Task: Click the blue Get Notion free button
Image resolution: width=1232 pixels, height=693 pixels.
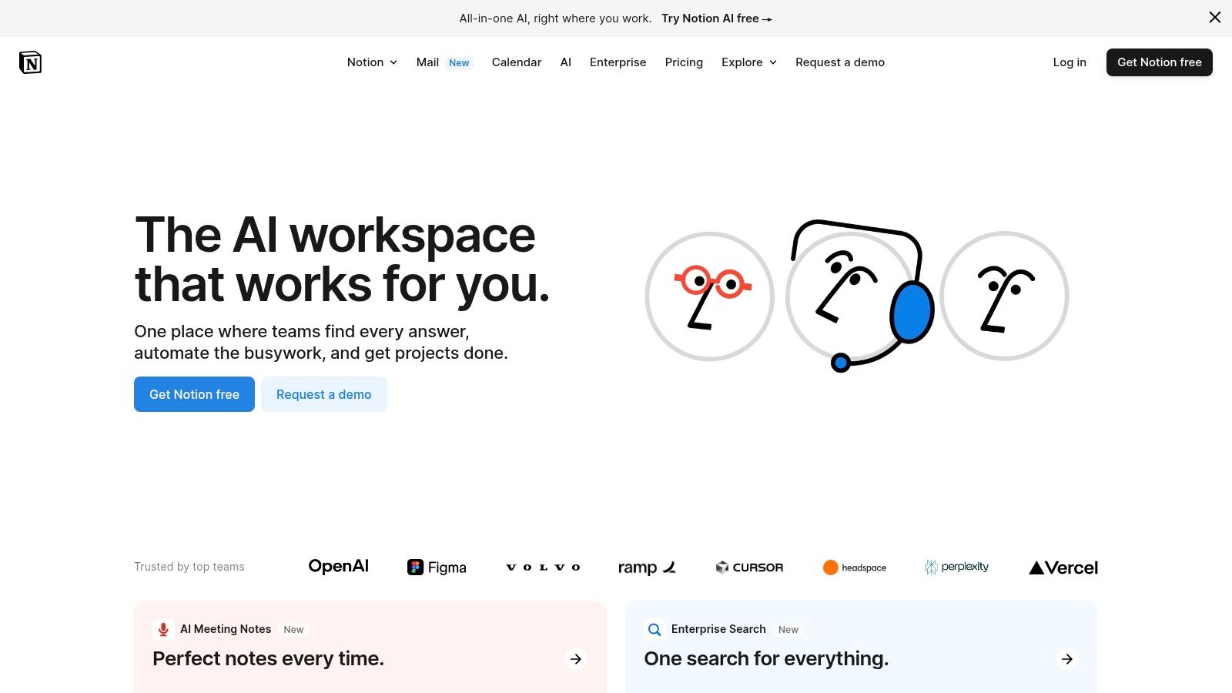Action: 194,394
